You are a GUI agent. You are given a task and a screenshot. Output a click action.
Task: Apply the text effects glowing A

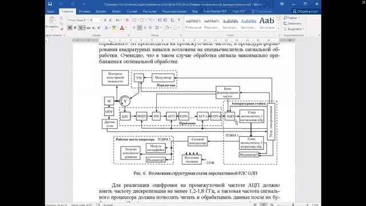click(106, 28)
